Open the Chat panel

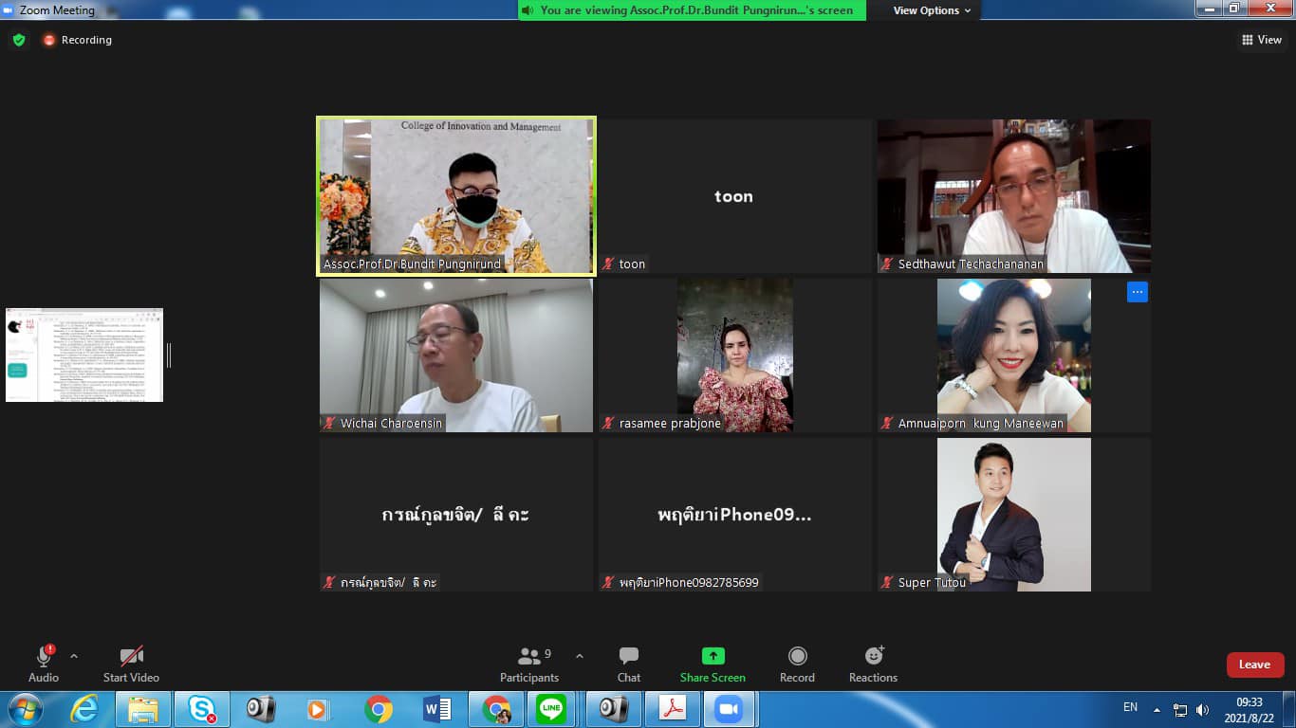click(x=628, y=664)
